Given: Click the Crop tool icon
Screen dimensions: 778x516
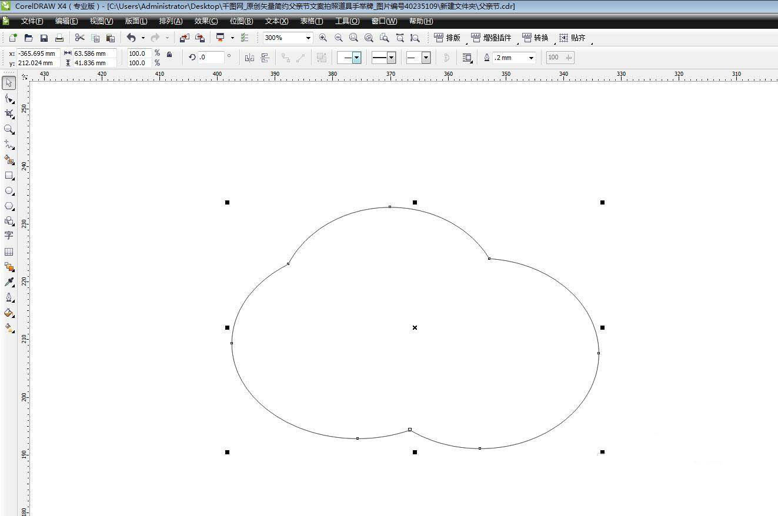Looking at the screenshot, I should pyautogui.click(x=9, y=113).
